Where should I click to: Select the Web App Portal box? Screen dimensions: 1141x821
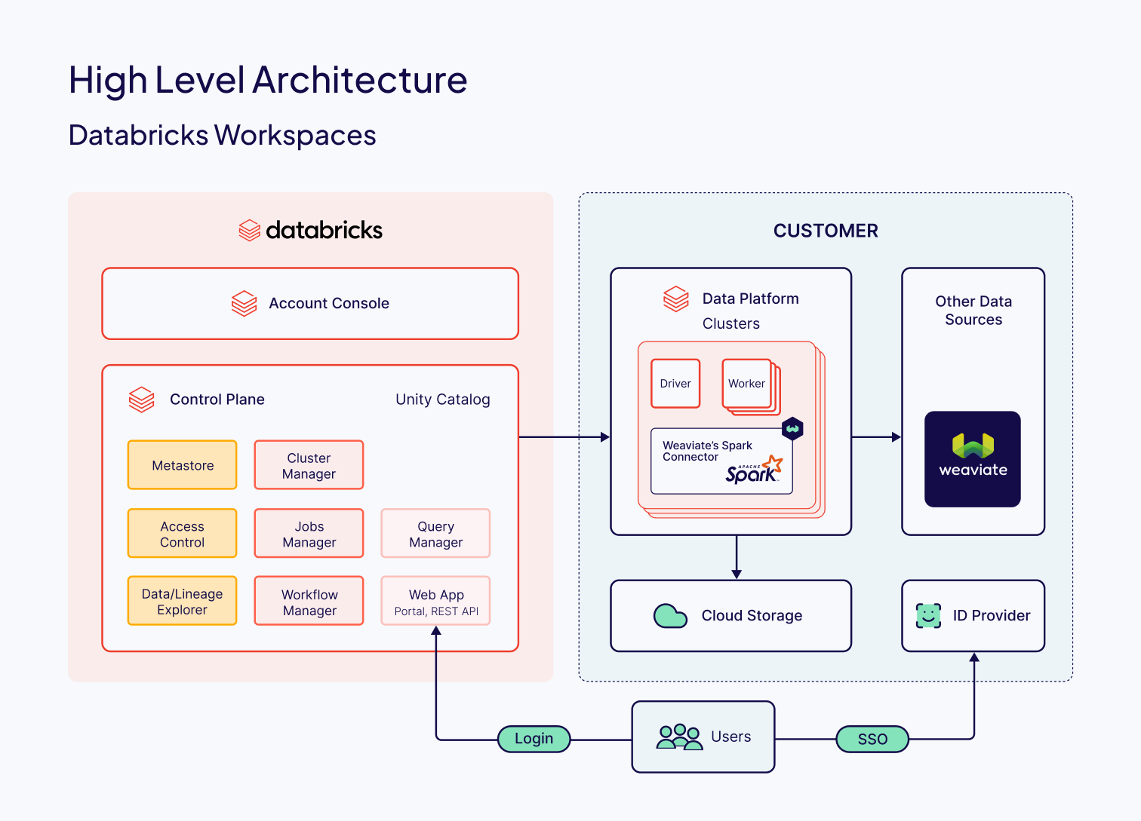click(436, 602)
